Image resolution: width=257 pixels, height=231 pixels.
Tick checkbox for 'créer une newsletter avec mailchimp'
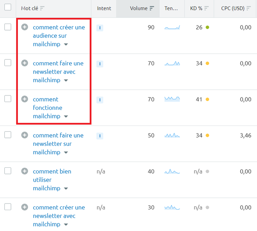pyautogui.click(x=8, y=207)
